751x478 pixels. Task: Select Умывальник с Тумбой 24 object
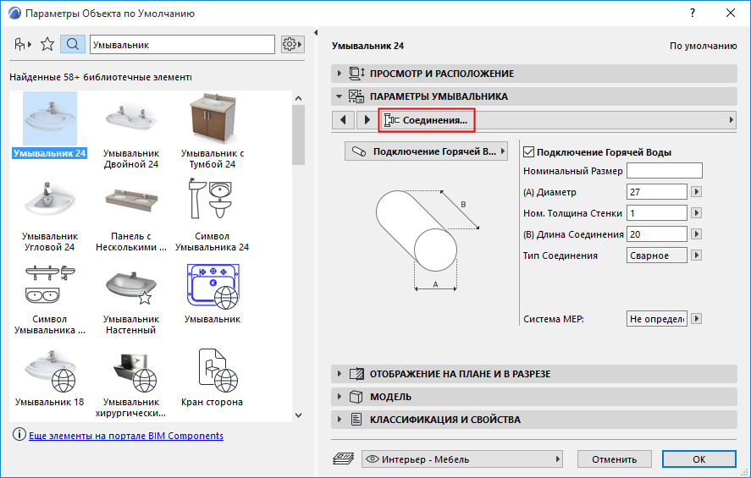coord(213,132)
